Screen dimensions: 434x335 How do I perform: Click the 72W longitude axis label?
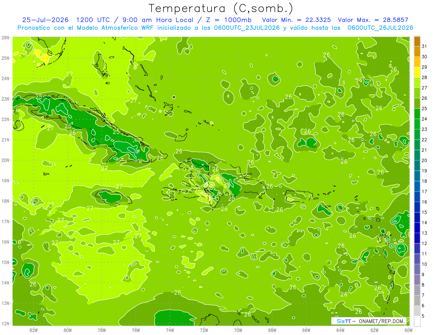coord(204,330)
